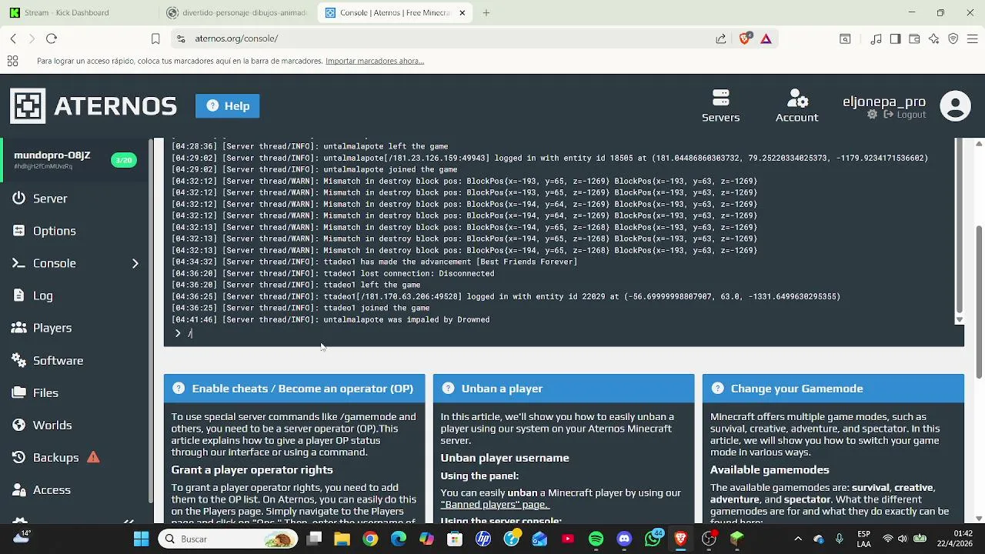This screenshot has width=985, height=554.
Task: Click the user avatar icon
Action: point(955,106)
